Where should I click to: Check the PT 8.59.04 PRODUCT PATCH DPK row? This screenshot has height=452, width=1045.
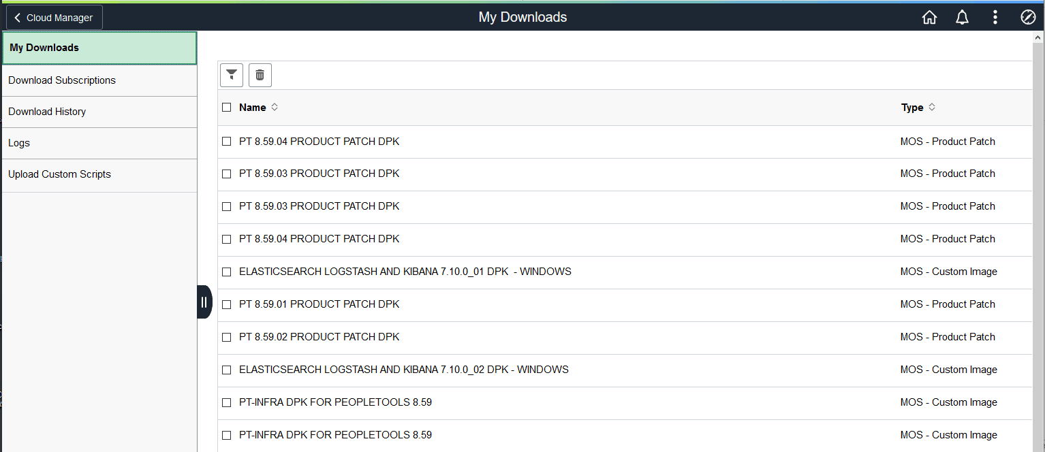[x=226, y=141]
